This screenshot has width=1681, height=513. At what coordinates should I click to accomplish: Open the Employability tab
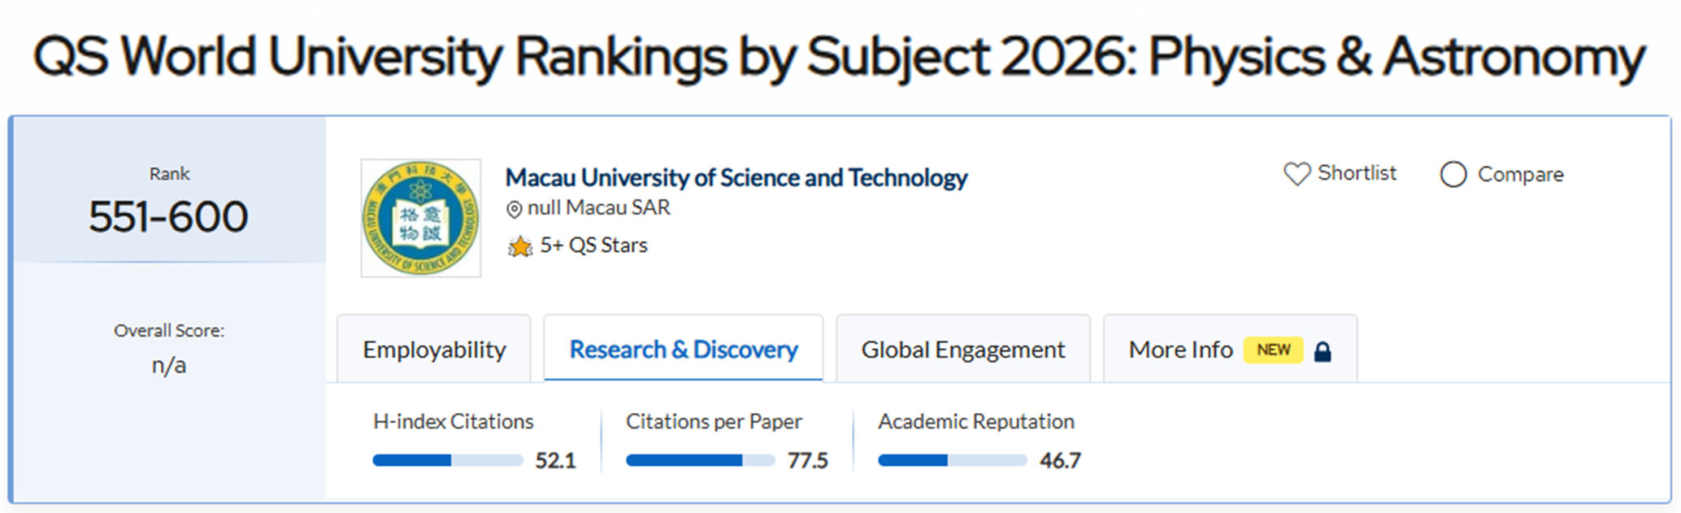[434, 350]
